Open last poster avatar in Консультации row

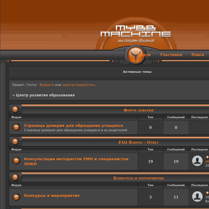pyautogui.click(x=197, y=161)
